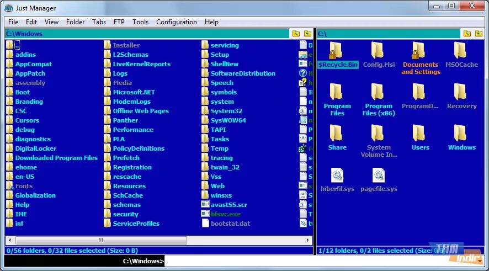Screen dimensions: 489x271
Task: Click the avastSS.scr file icon
Action: 205,205
